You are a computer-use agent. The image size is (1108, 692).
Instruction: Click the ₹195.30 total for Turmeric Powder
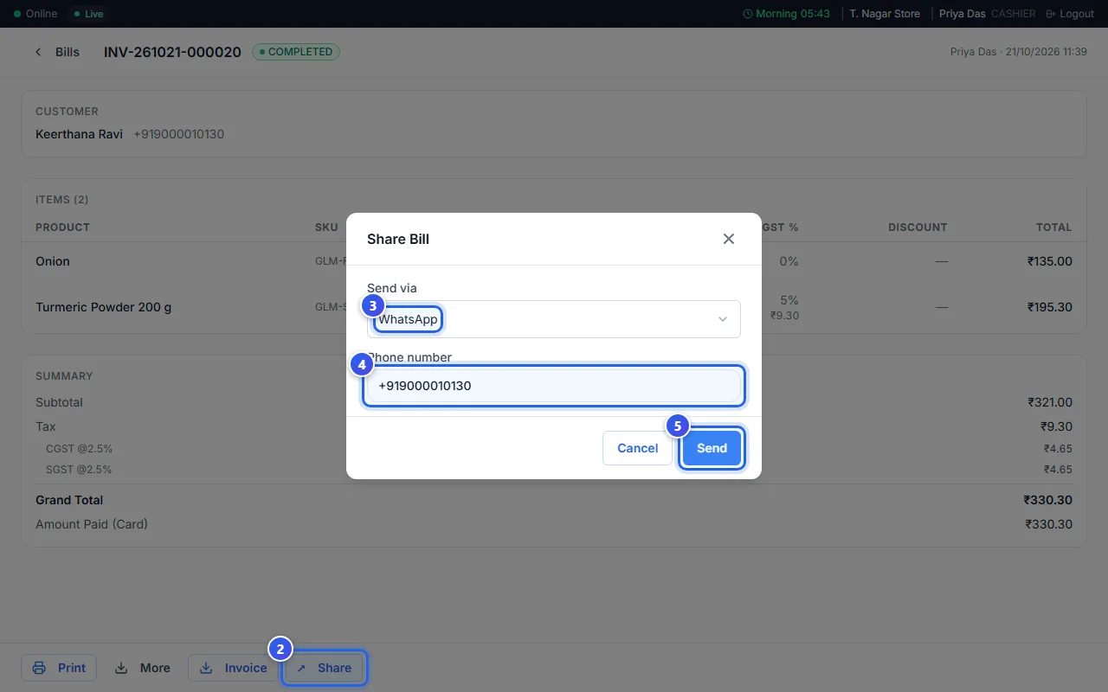click(x=1049, y=307)
